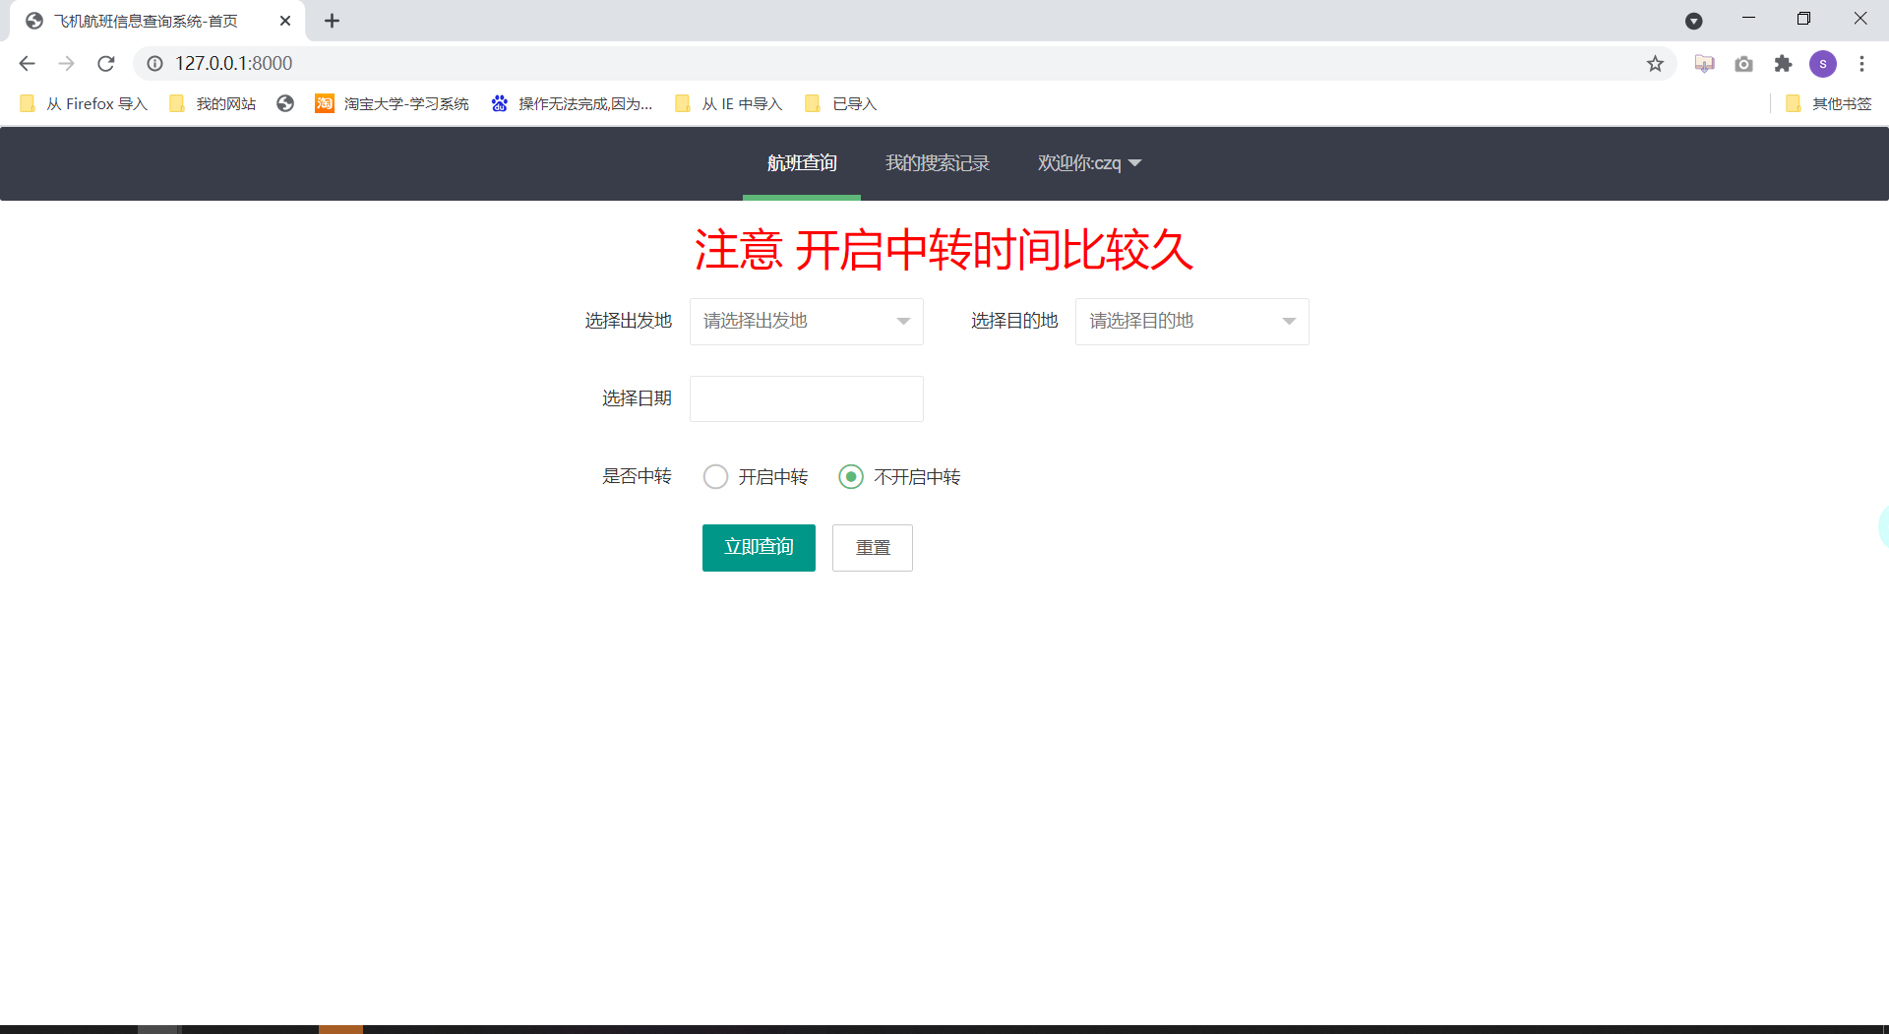
Task: Open the 我的搜索记录 nav tab
Action: tap(938, 163)
